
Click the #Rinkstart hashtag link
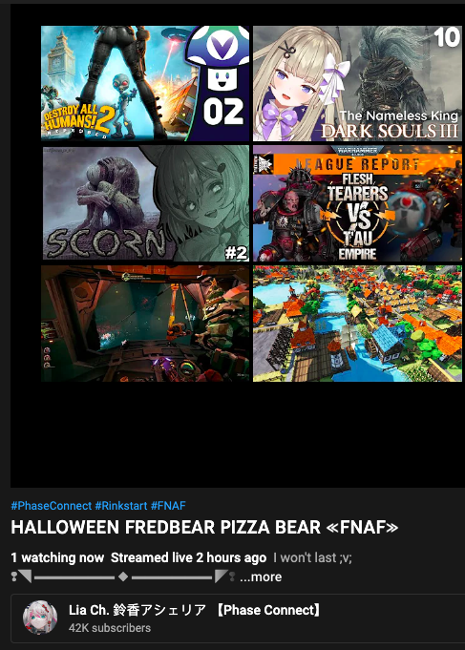click(121, 506)
